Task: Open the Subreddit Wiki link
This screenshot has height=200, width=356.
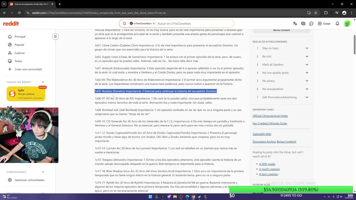Action: pyautogui.click(x=262, y=134)
